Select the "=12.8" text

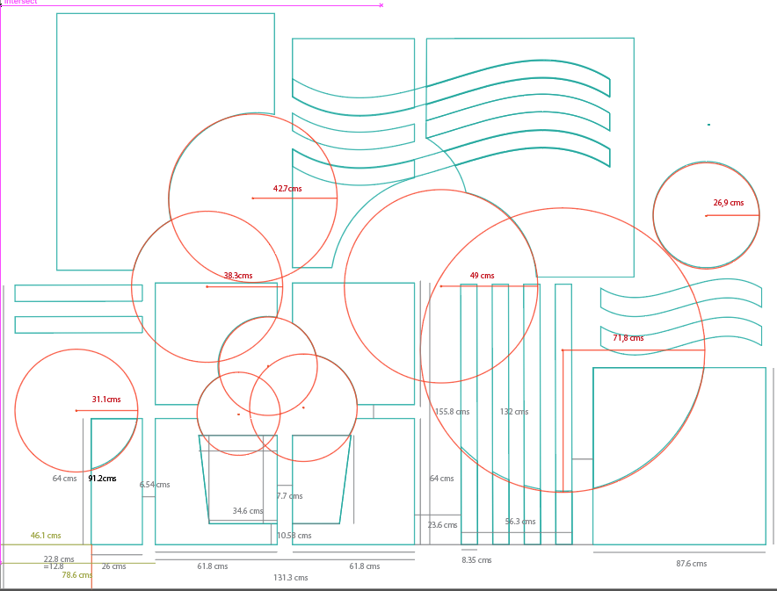pyautogui.click(x=54, y=566)
